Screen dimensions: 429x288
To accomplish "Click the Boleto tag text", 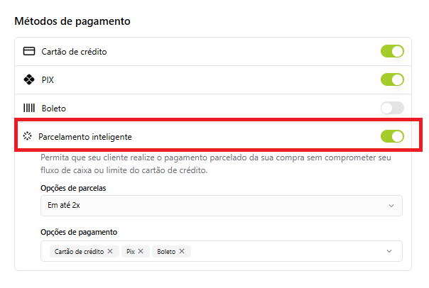I will pyautogui.click(x=166, y=251).
